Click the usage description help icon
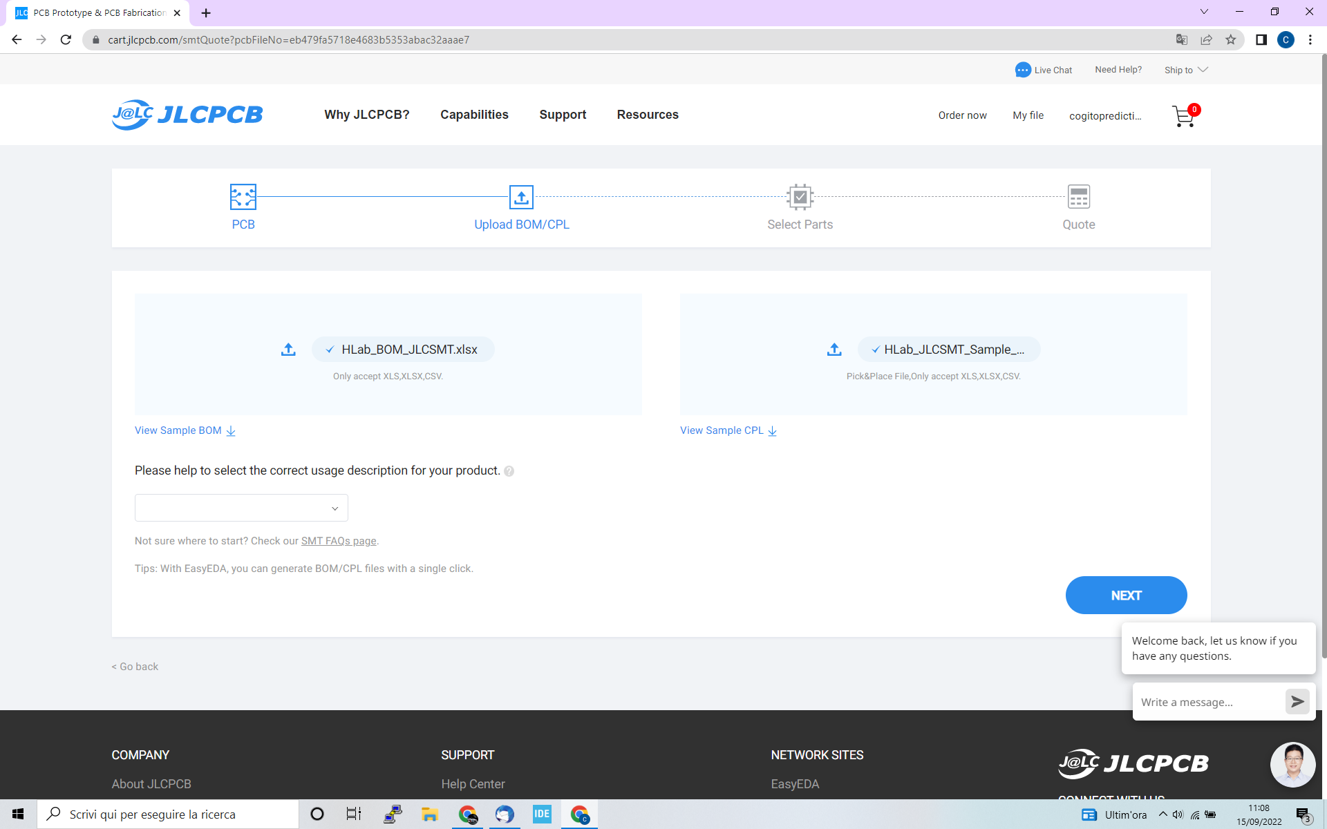This screenshot has width=1327, height=829. (509, 471)
